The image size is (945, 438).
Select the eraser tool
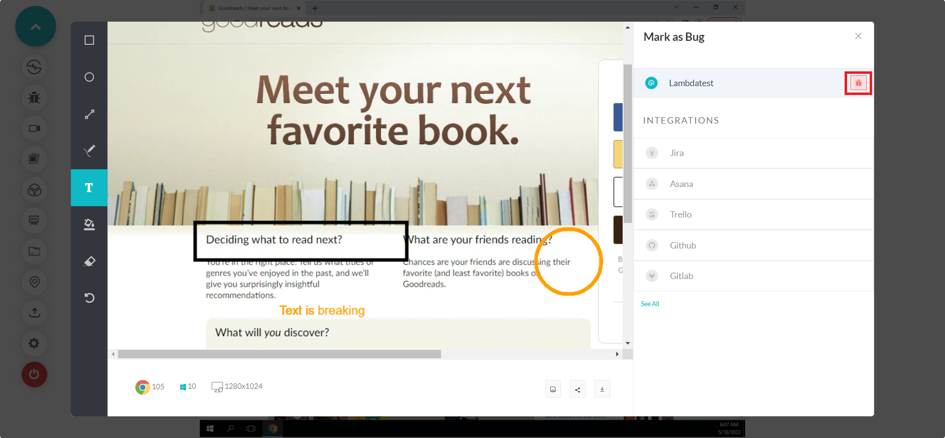tap(89, 261)
